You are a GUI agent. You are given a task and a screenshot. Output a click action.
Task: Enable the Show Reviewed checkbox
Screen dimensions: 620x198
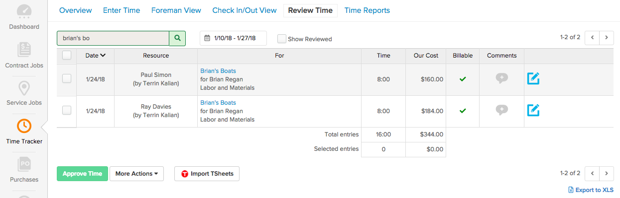[282, 39]
